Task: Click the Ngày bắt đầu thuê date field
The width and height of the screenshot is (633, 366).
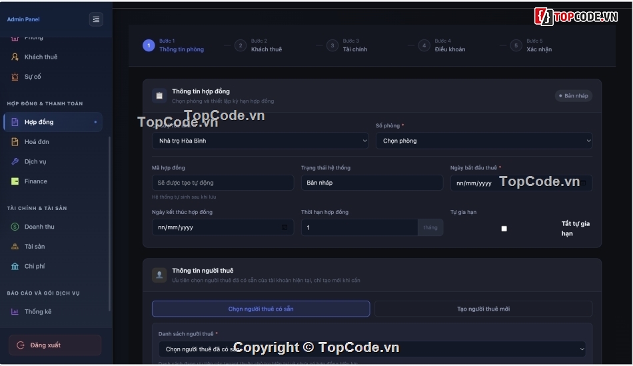Action: [521, 183]
